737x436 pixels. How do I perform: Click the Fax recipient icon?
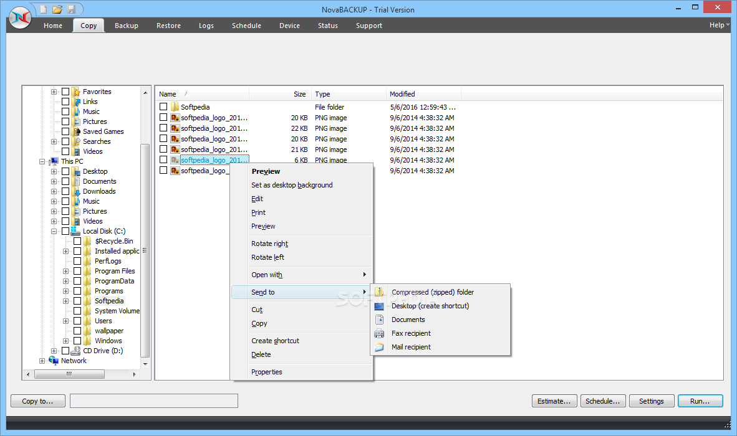pos(379,334)
